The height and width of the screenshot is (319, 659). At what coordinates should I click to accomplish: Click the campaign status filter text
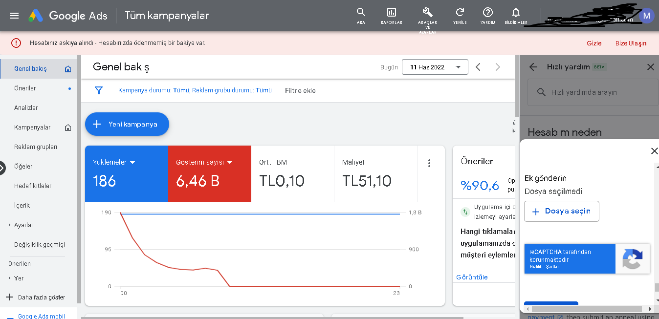[195, 90]
